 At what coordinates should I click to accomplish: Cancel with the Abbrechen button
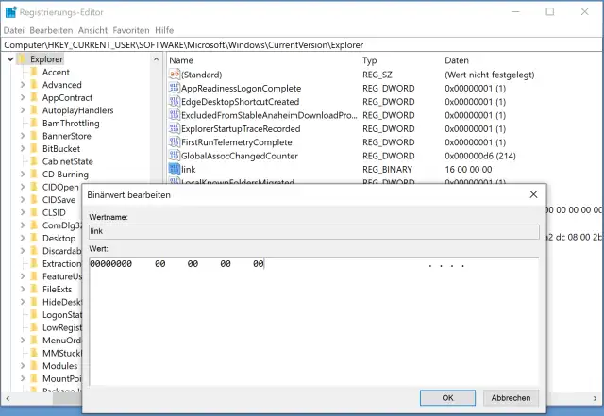click(511, 397)
